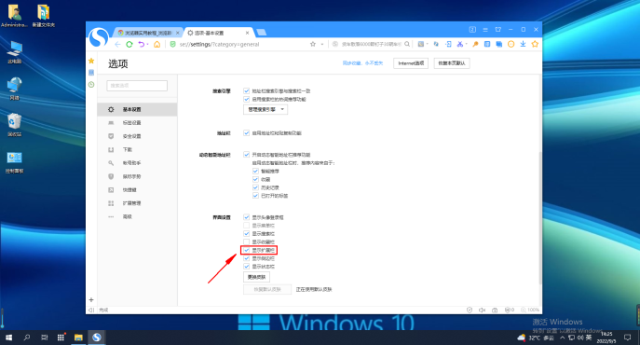Click the settings search input field
The width and height of the screenshot is (640, 345).
137,86
